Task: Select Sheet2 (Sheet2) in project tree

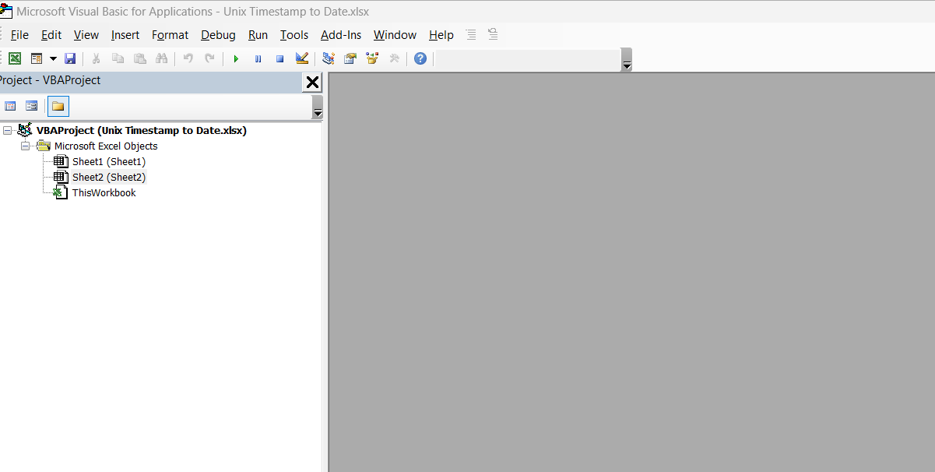Action: pyautogui.click(x=109, y=178)
